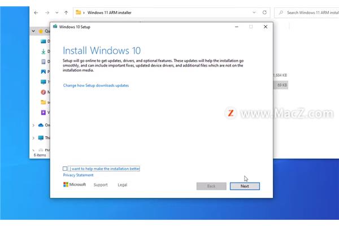Click the Windows 10 Setup title icon
Image resolution: width=339 pixels, height=226 pixels.
[55, 27]
